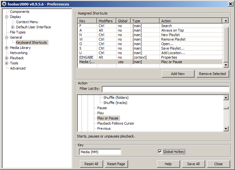Expand the Default User Interface node
235x170 pixels.
pos(13,27)
